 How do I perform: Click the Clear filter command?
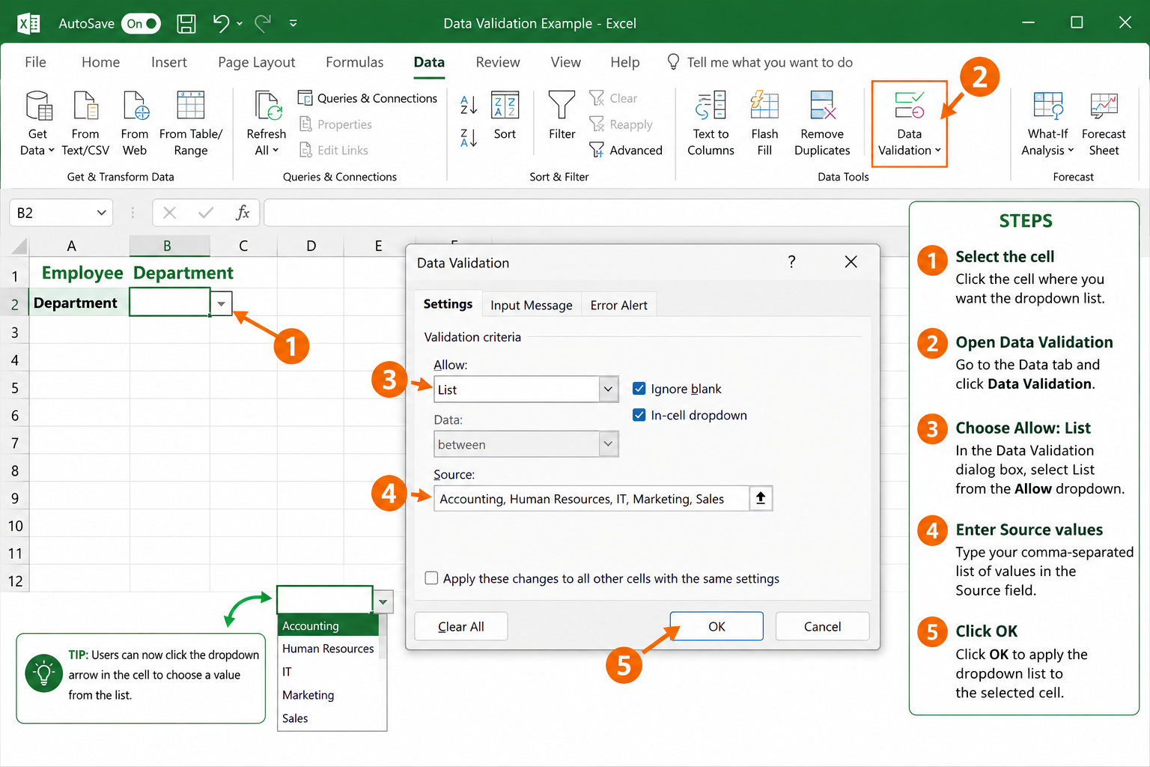click(x=613, y=98)
